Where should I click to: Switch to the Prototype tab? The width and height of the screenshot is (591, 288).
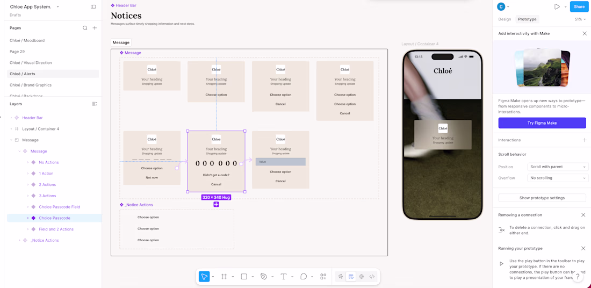(x=527, y=19)
